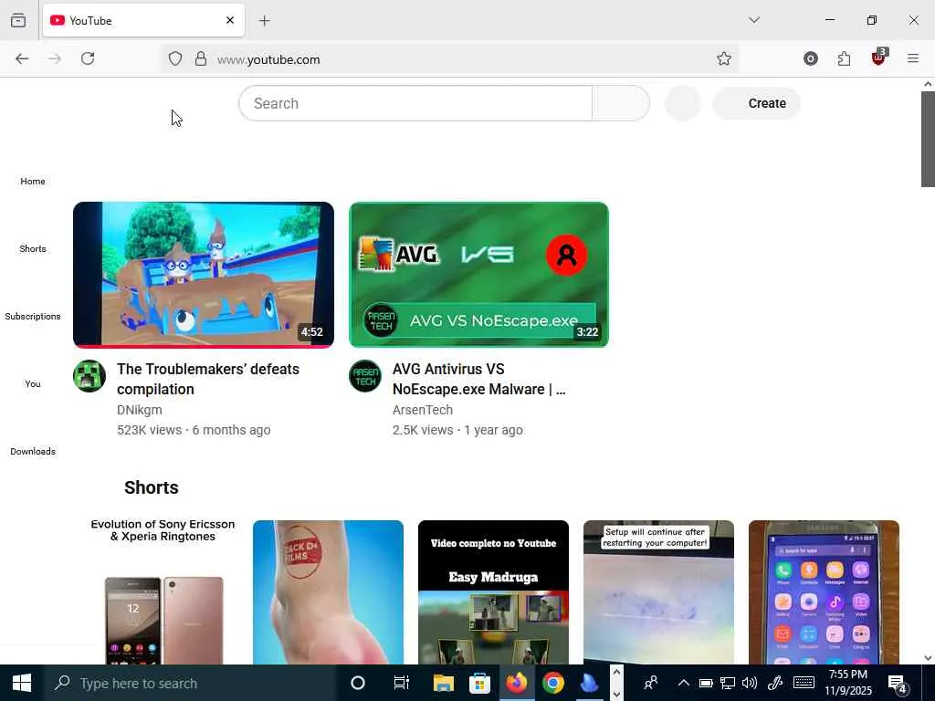Image resolution: width=935 pixels, height=701 pixels.
Task: Open Downloads in the sidebar
Action: tap(33, 451)
